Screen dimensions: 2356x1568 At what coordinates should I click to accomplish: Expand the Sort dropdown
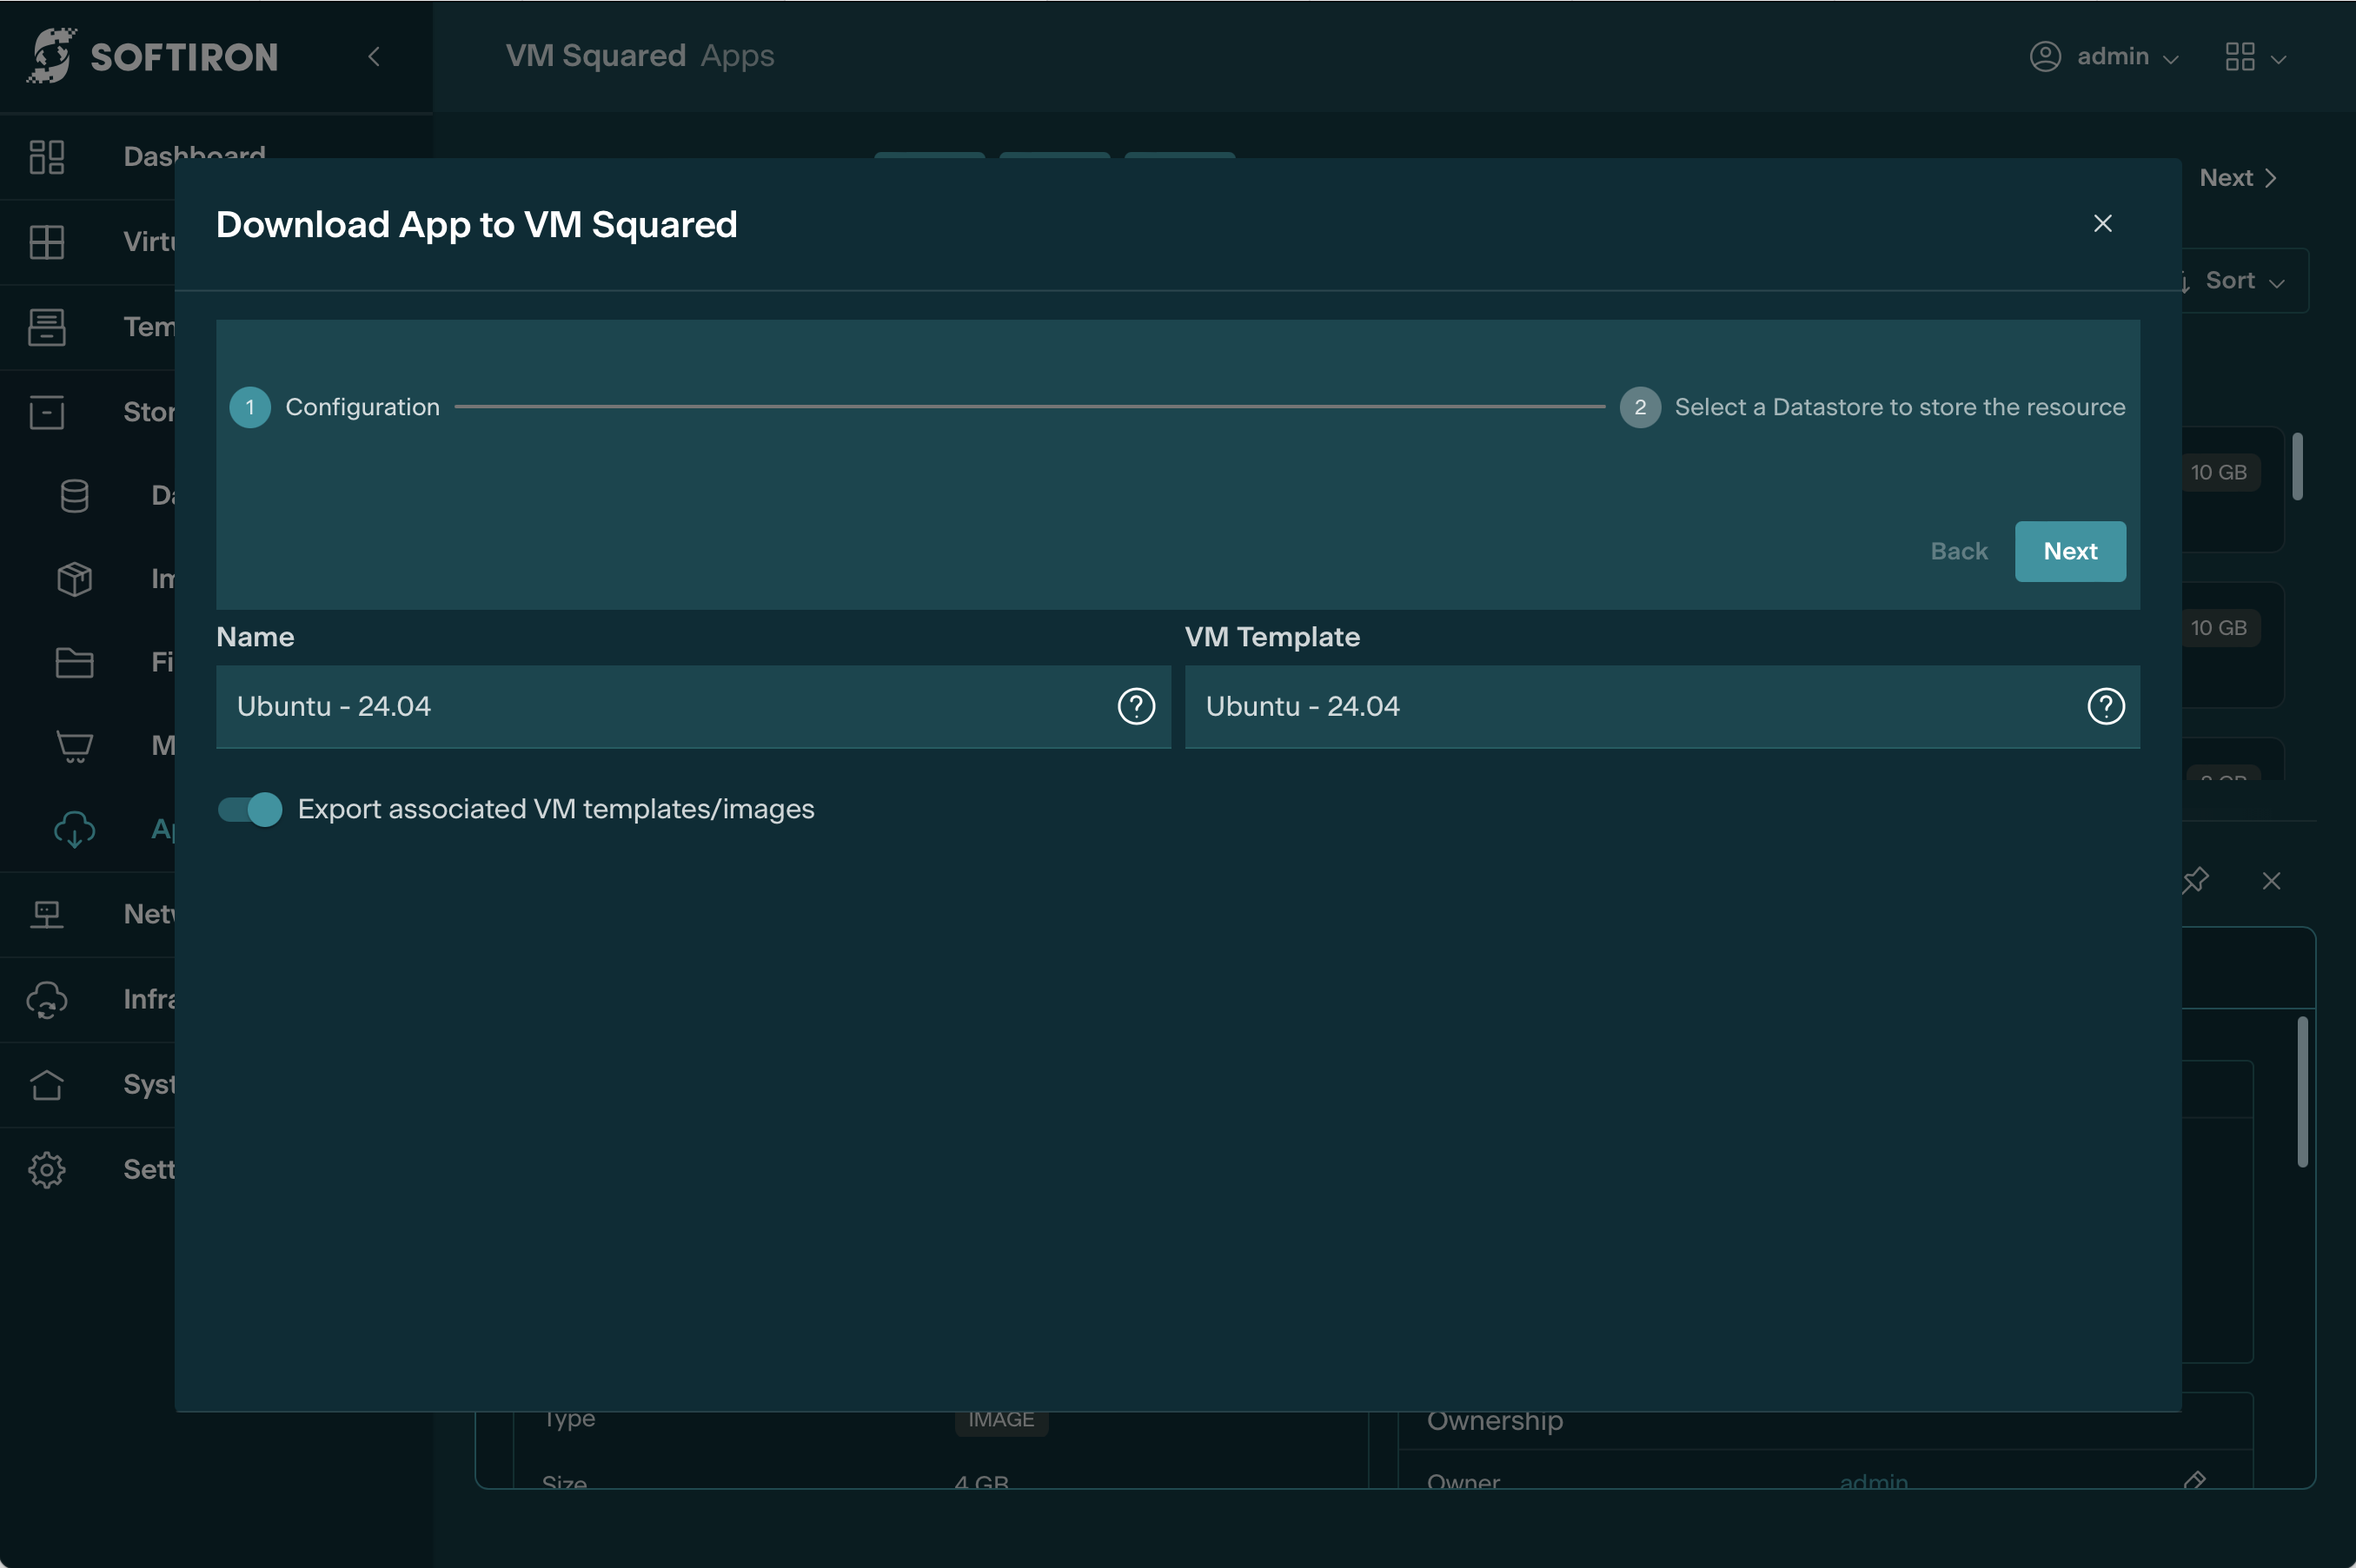coord(2244,281)
